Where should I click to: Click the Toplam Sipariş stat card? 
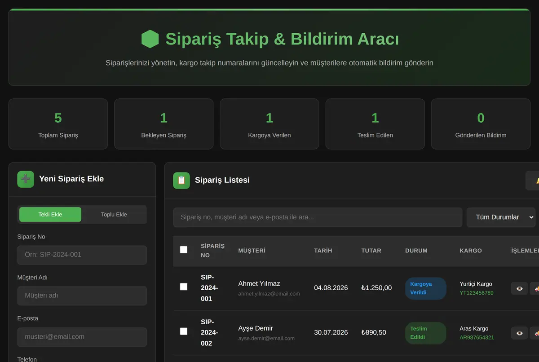click(58, 124)
